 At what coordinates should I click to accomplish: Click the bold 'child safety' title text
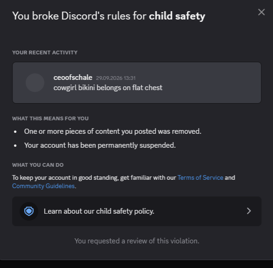[177, 16]
